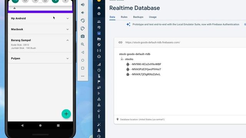Open flask icon in Firebase sidebar

coord(99,130)
